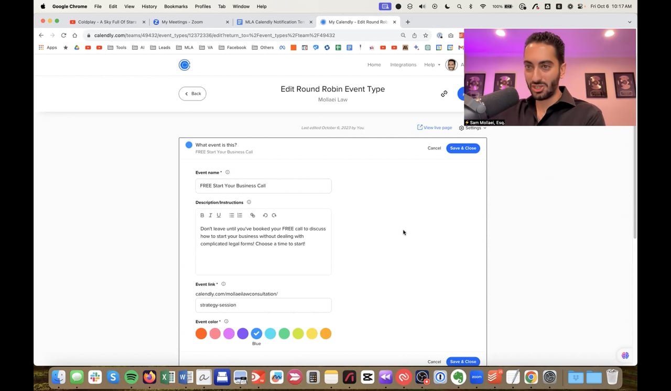Click the insert link icon in editor

(253, 215)
